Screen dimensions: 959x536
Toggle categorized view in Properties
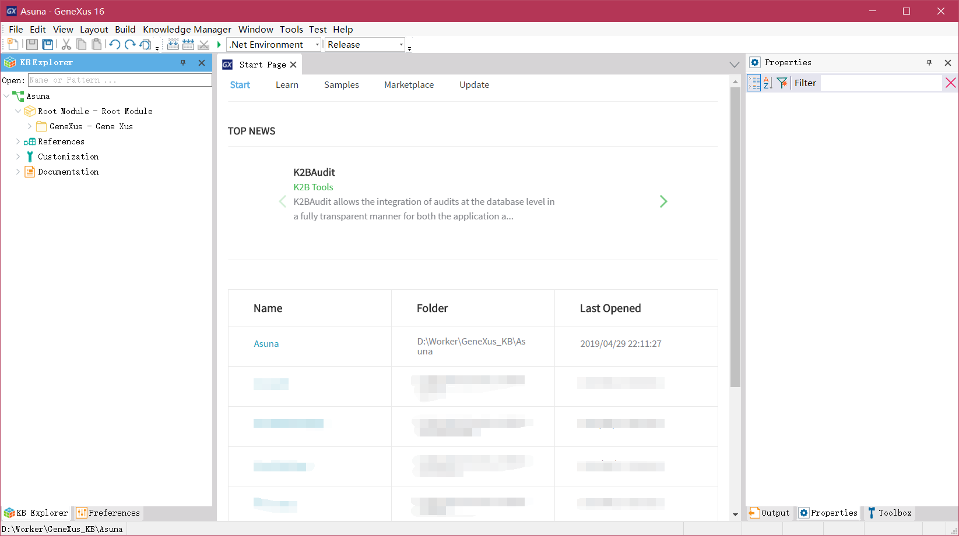(754, 83)
